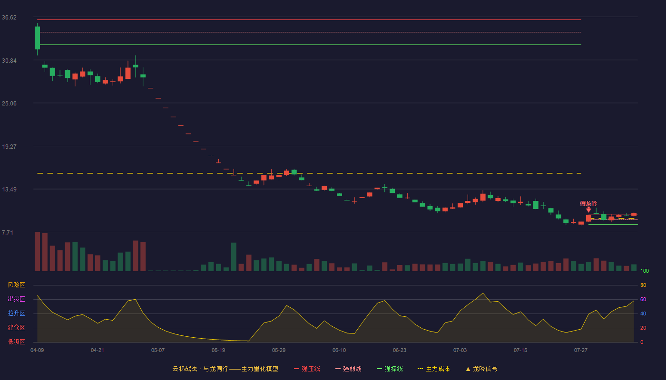Toggle the 强弱线 legend series
The image size is (666, 380).
pos(348,369)
